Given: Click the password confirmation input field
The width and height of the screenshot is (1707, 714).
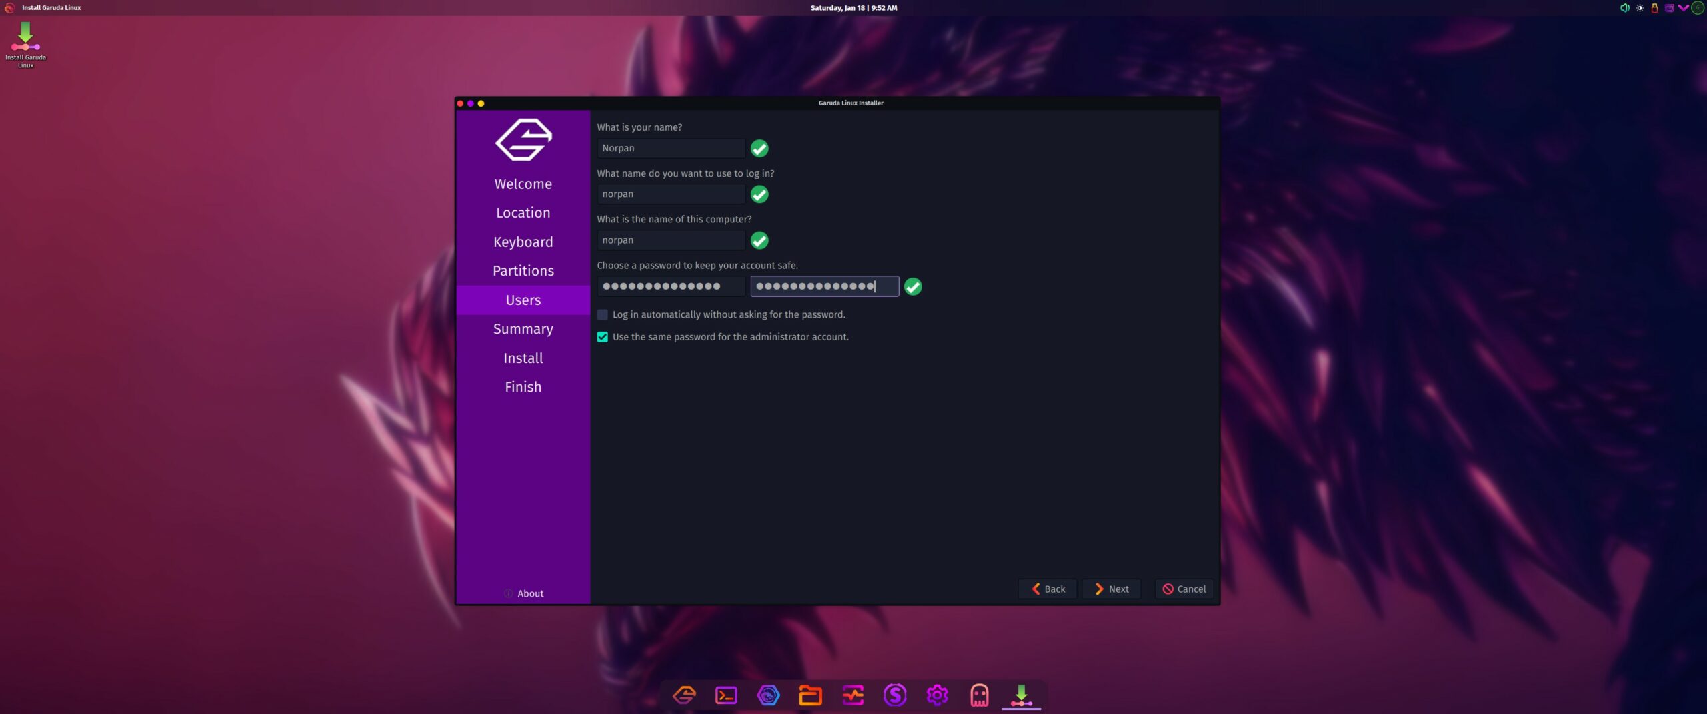Looking at the screenshot, I should [x=825, y=286].
